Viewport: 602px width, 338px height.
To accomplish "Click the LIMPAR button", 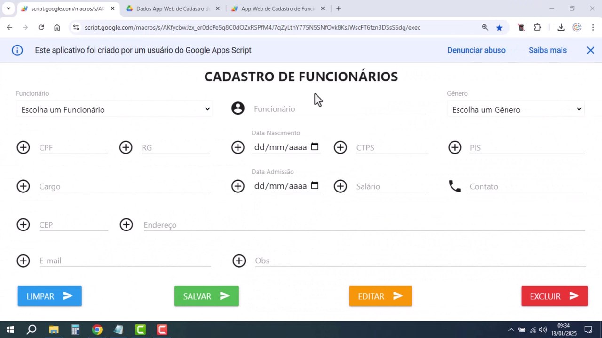I will 50,296.
